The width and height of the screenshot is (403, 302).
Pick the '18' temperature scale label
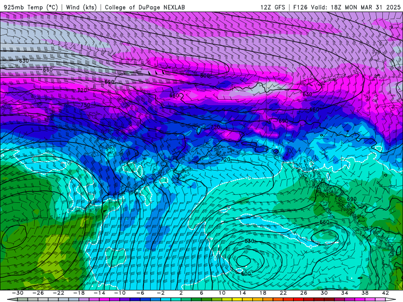click(x=262, y=293)
